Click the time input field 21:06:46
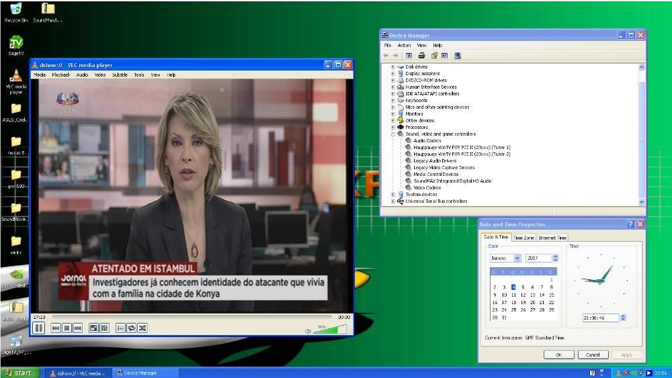The height and width of the screenshot is (378, 672). [601, 318]
